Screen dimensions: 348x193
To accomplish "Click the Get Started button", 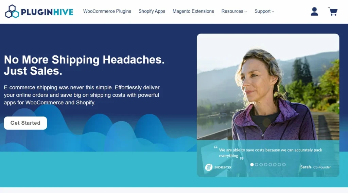I will pyautogui.click(x=25, y=123).
